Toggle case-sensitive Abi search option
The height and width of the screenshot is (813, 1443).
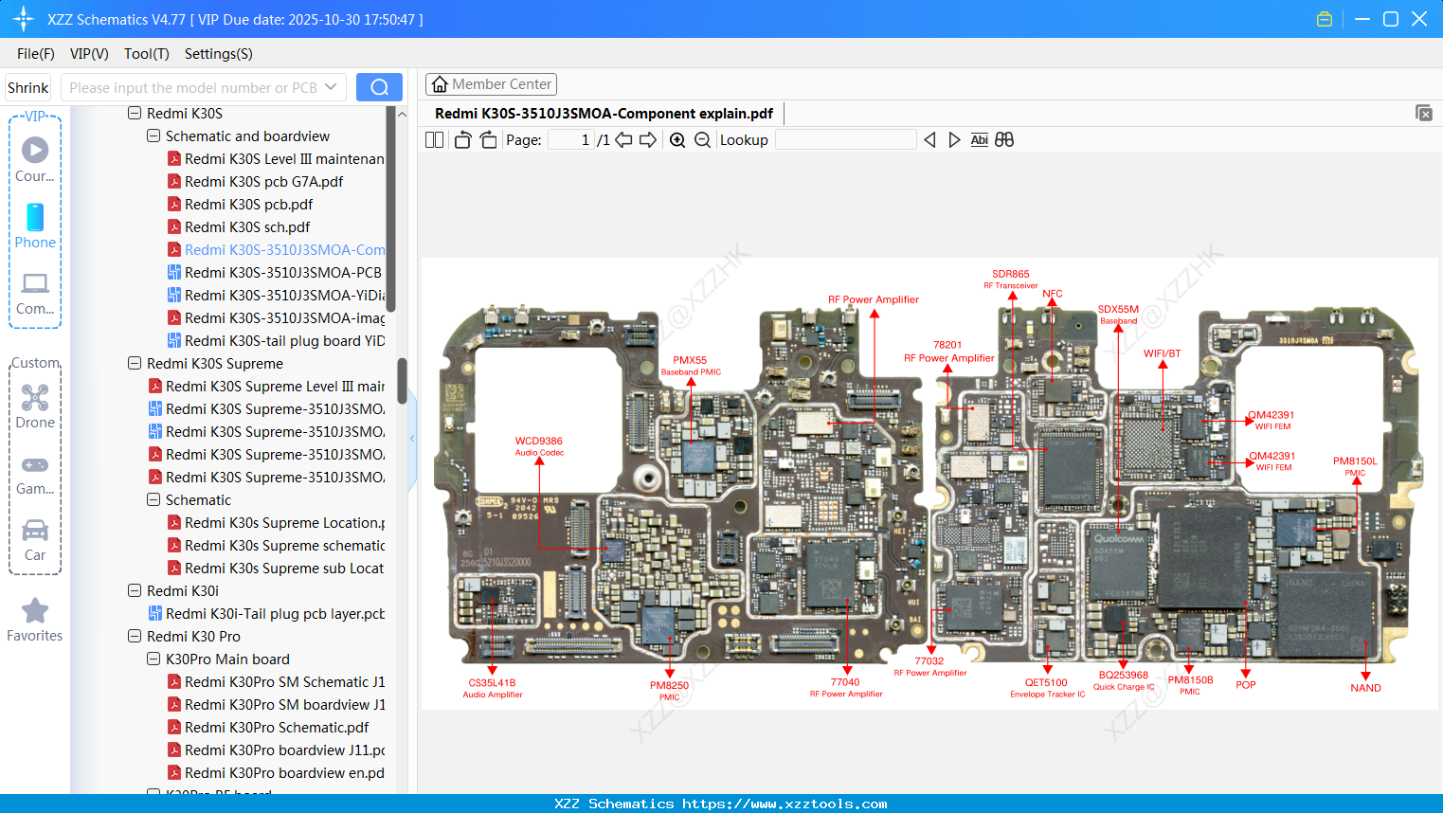(979, 139)
